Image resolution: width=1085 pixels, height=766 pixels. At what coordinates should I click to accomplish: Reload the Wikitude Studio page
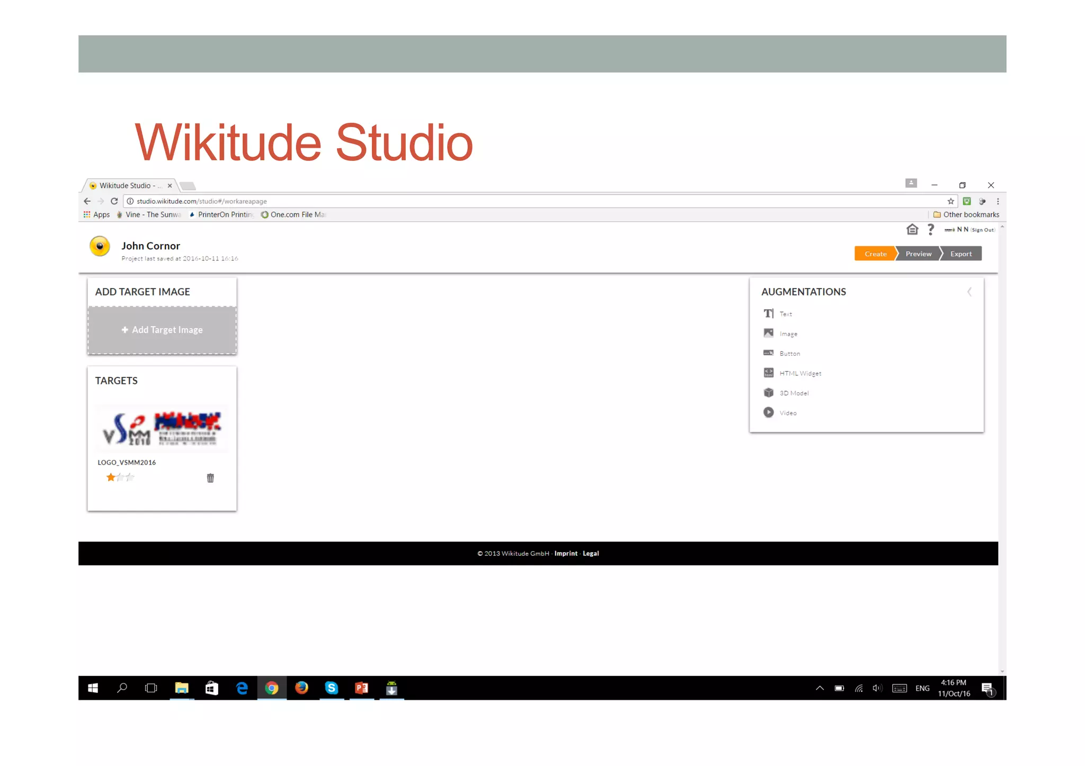coord(114,201)
